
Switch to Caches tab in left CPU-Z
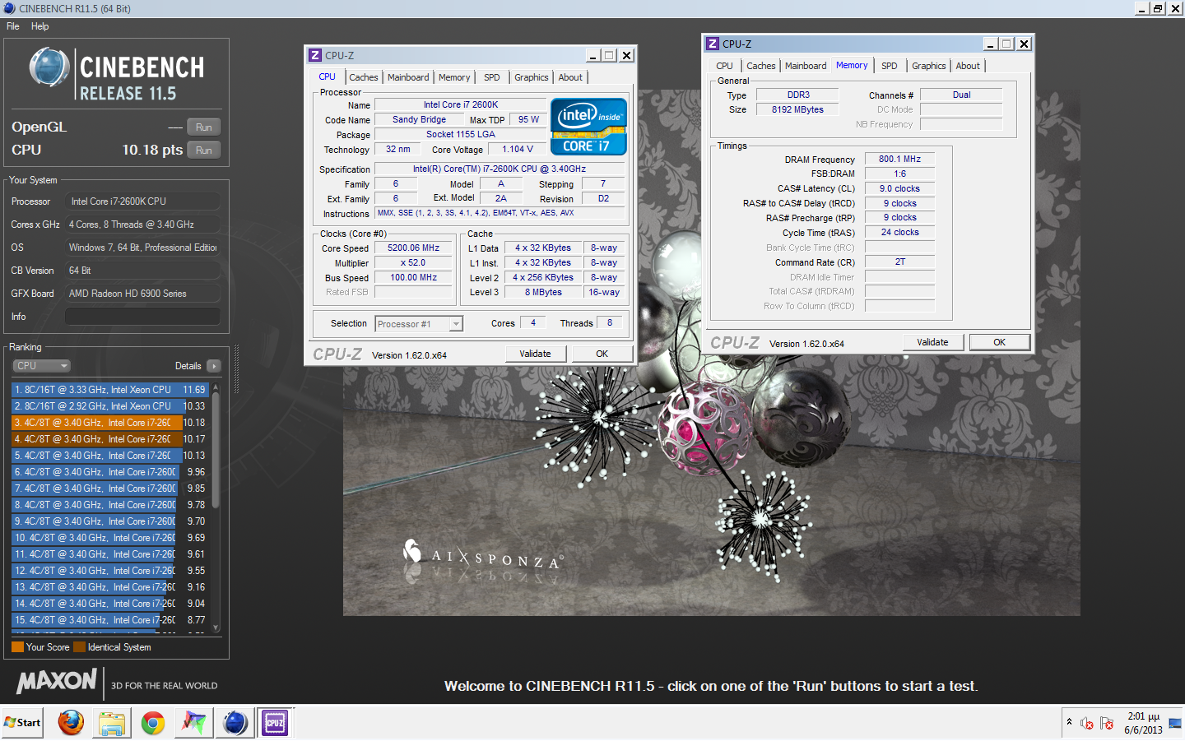(364, 77)
